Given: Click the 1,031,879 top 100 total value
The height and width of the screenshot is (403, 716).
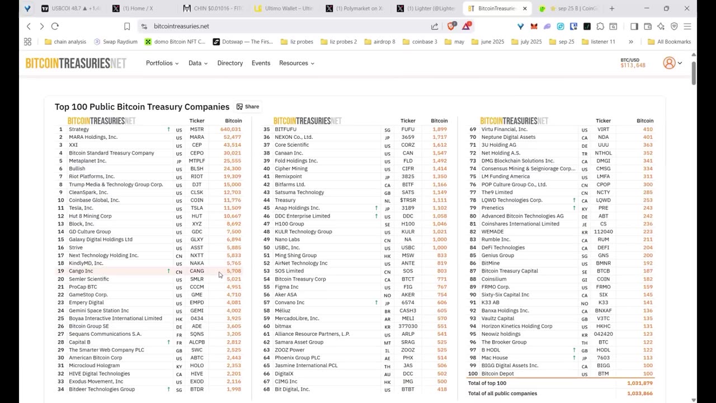Looking at the screenshot, I should (639, 383).
